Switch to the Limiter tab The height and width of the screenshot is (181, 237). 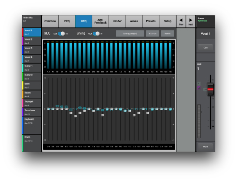click(117, 21)
